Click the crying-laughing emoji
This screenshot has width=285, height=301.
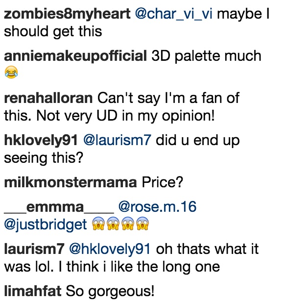coord(11,72)
